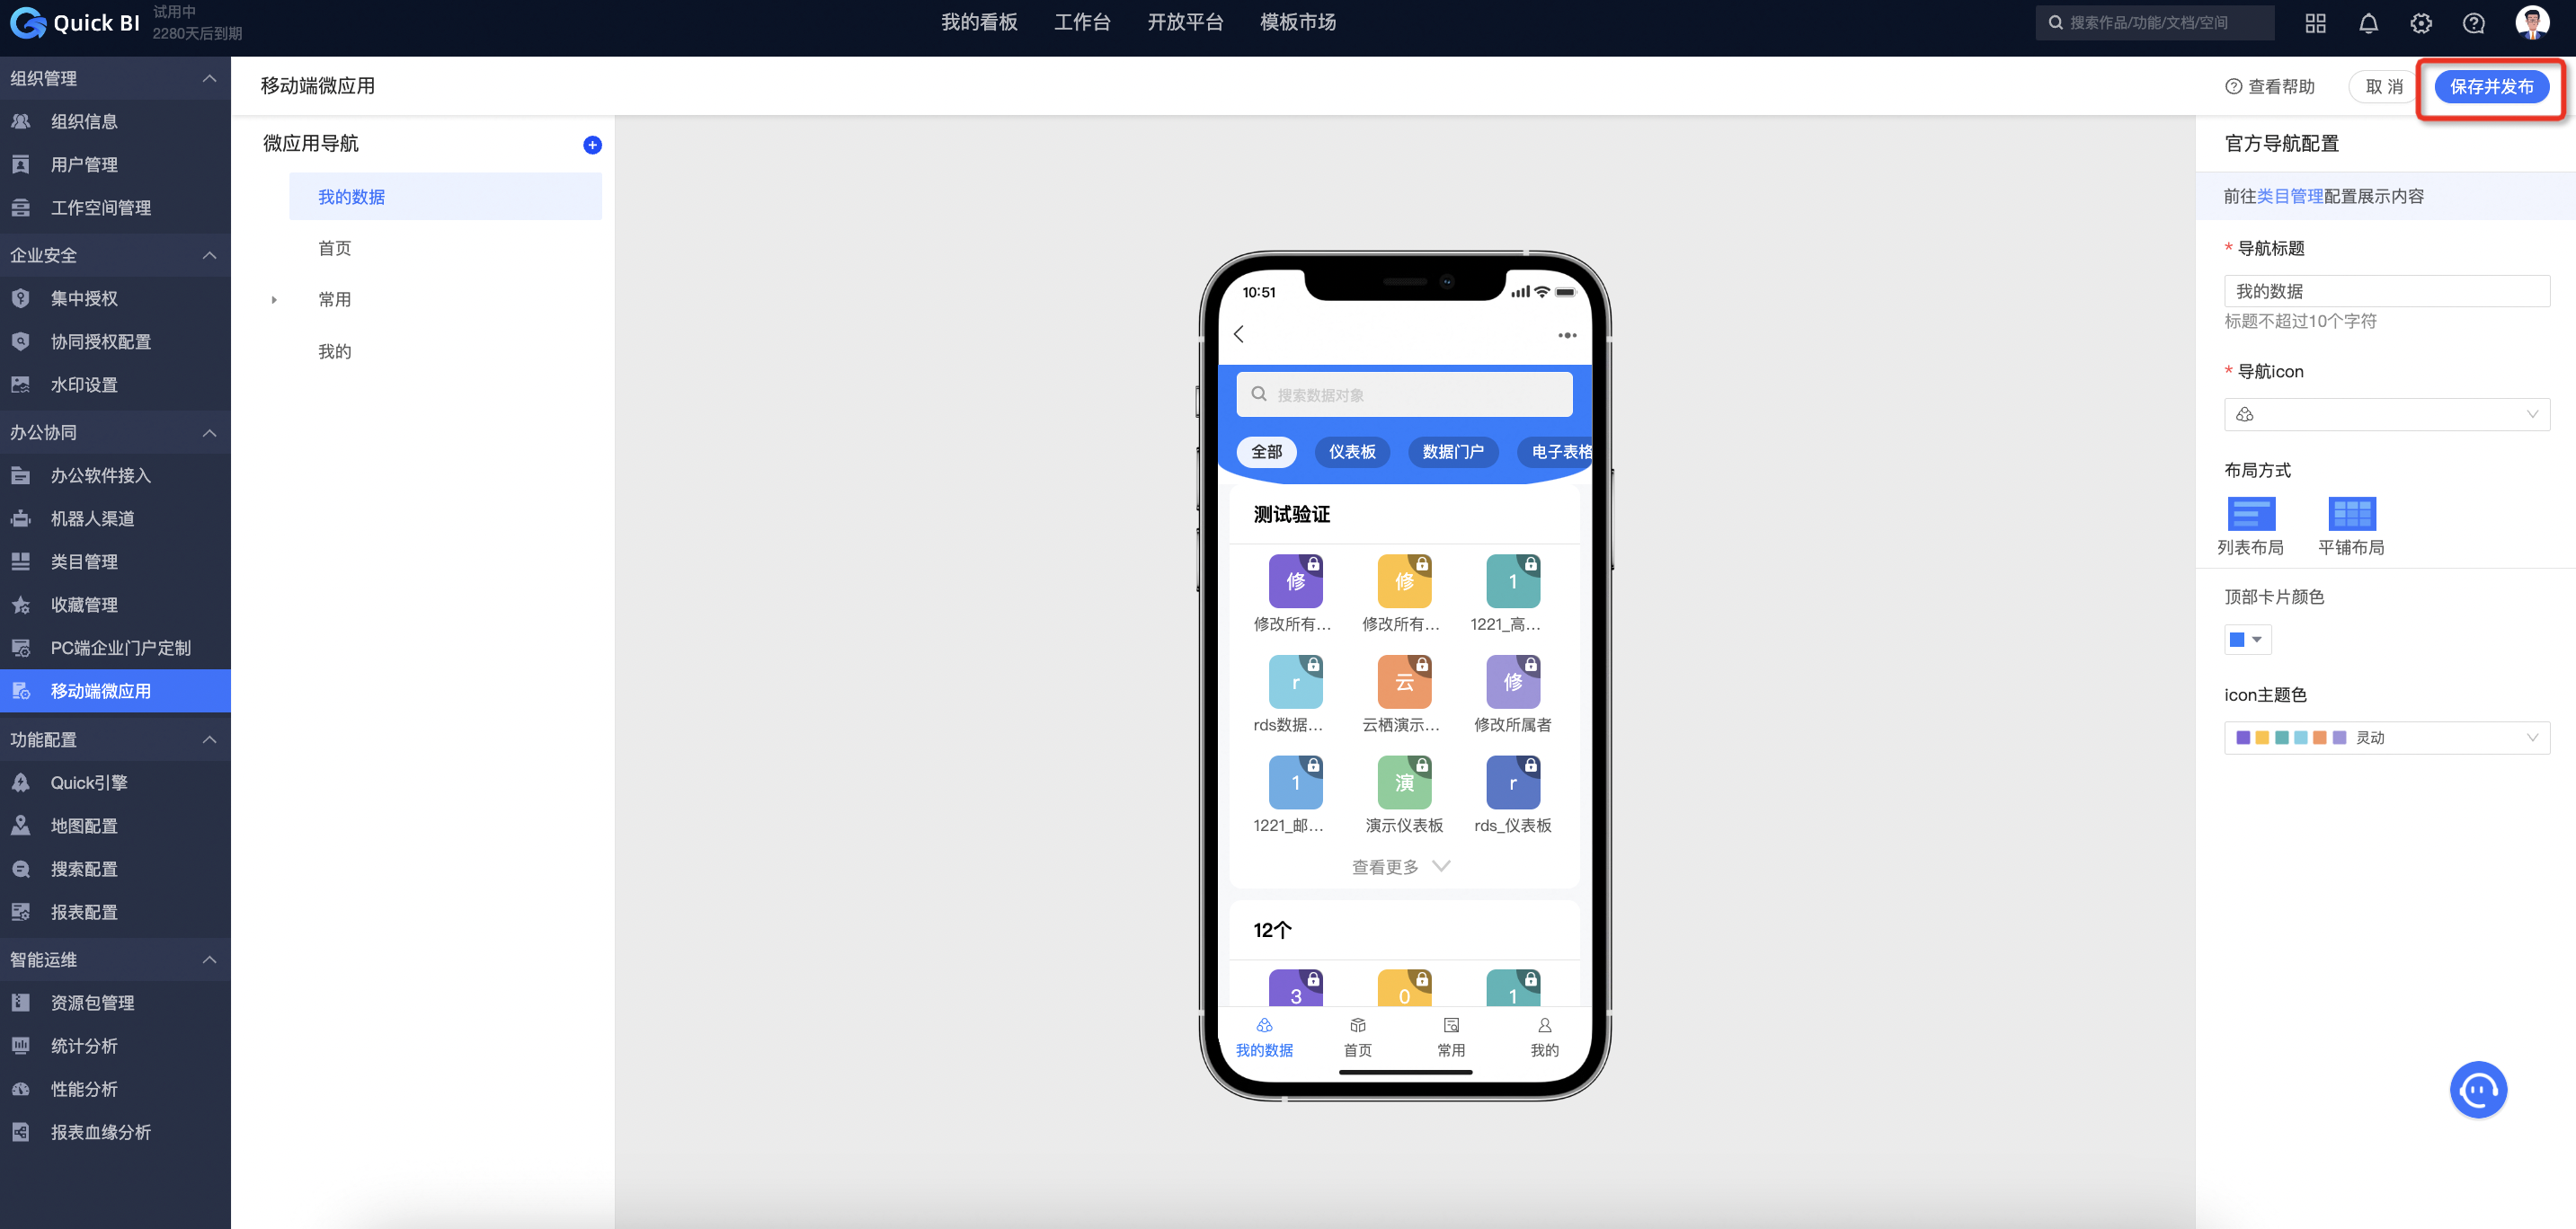
Task: Expand the 常用 navigation tree item
Action: point(274,300)
